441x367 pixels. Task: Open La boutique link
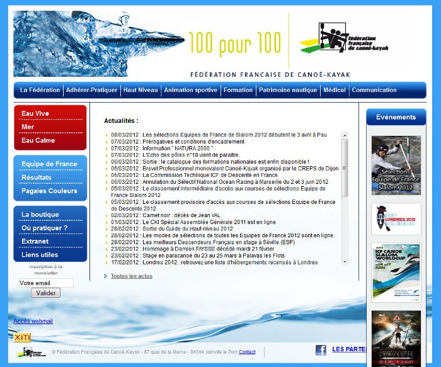[x=40, y=215]
